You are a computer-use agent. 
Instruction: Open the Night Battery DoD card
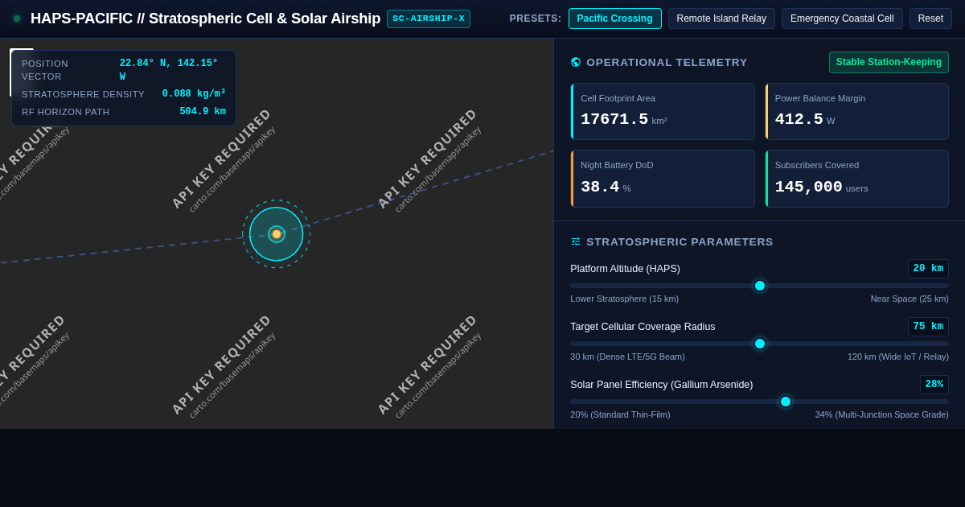(x=663, y=179)
